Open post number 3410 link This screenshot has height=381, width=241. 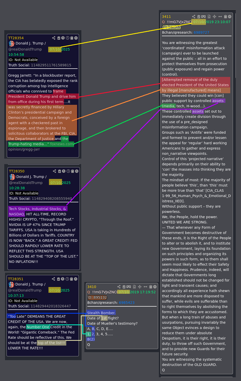[x=92, y=287]
